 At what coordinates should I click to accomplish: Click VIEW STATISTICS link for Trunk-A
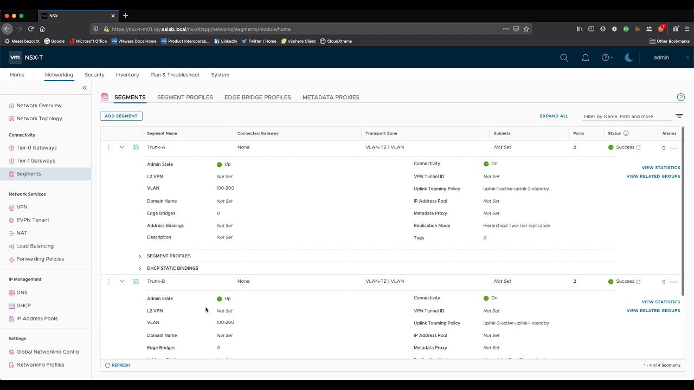pyautogui.click(x=660, y=168)
